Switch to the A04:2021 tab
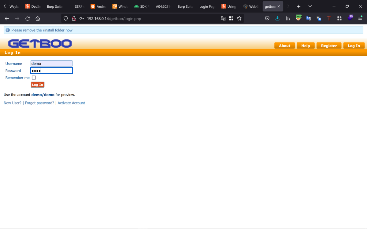Image resolution: width=367 pixels, height=229 pixels. [x=164, y=6]
